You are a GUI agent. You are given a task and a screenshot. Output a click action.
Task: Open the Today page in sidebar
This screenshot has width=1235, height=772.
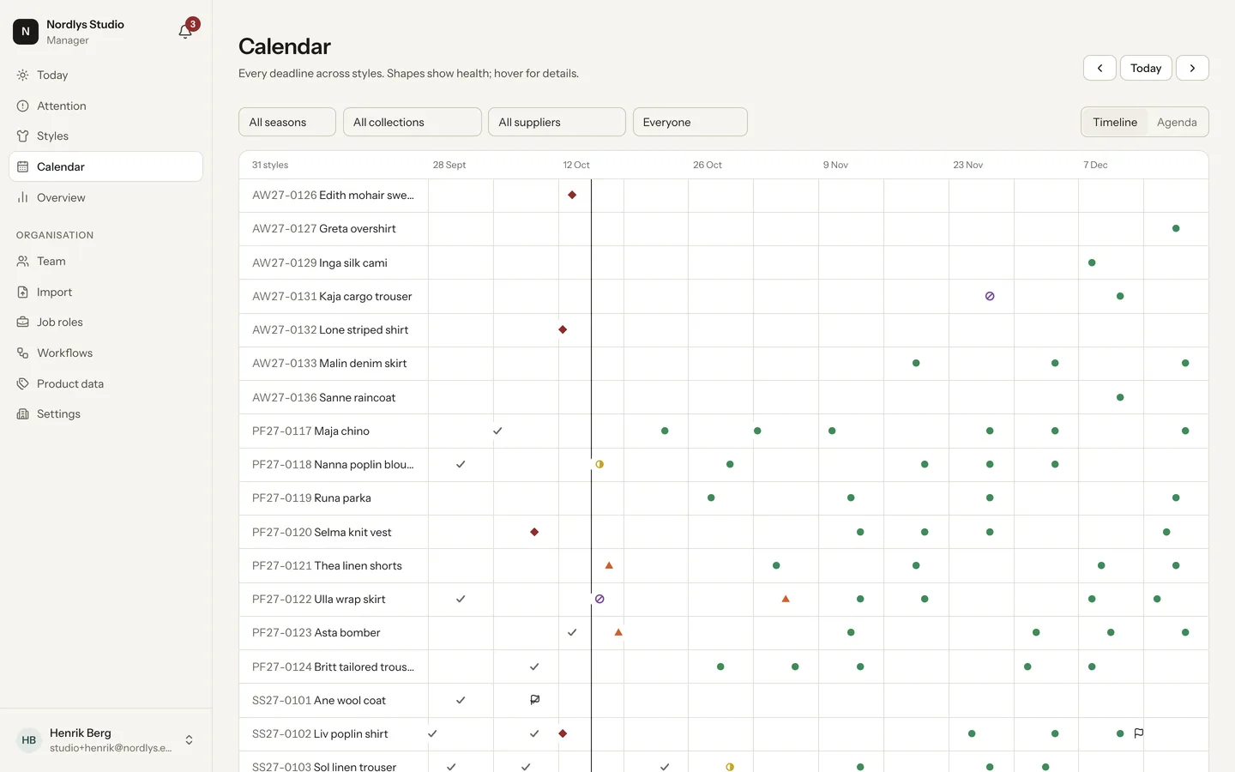pyautogui.click(x=106, y=75)
